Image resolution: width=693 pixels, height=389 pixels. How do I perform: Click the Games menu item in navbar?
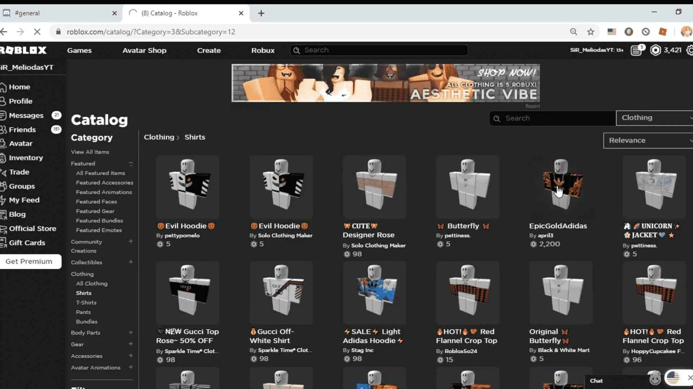[79, 50]
